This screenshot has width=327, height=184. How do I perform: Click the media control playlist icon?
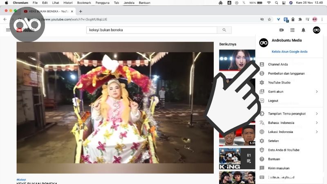(307, 19)
